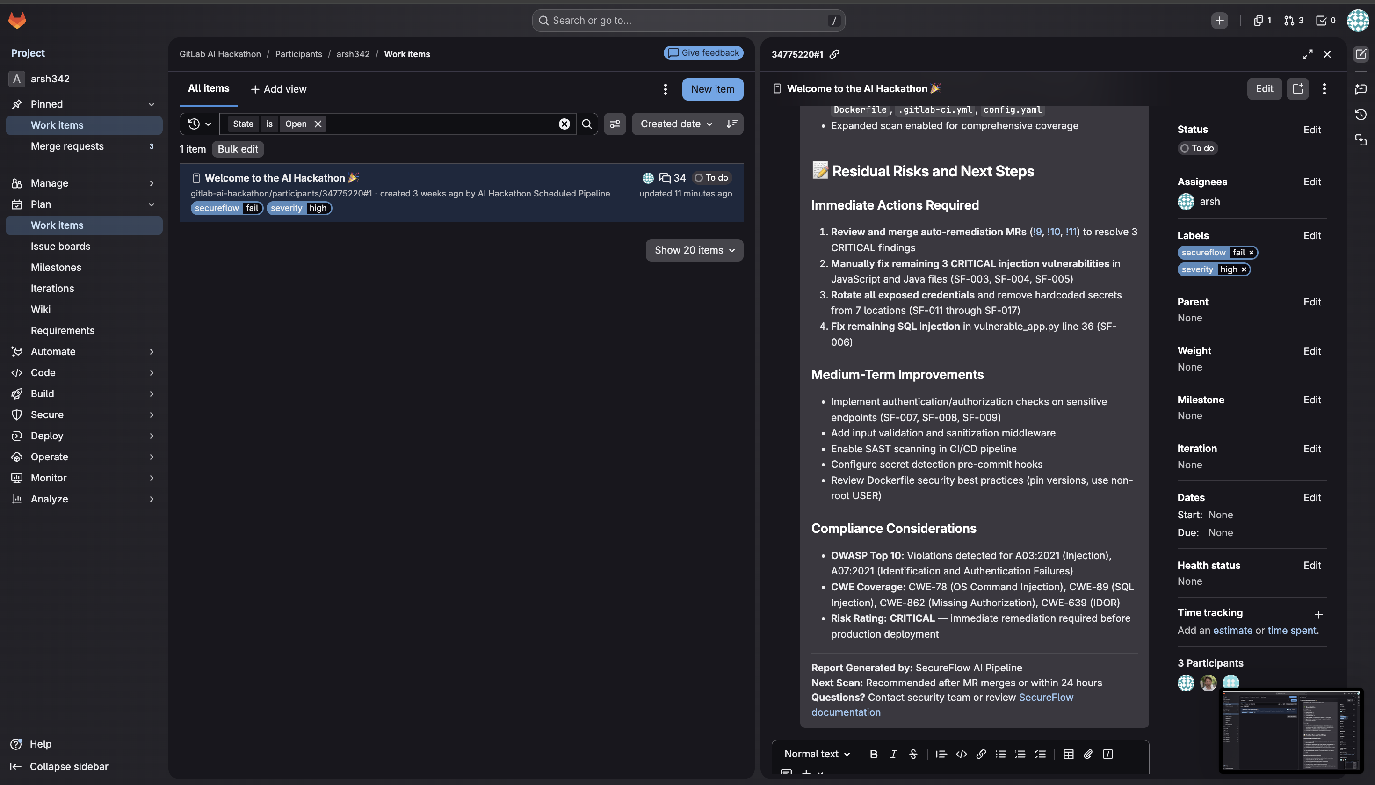Remove the secureflow fail label
This screenshot has height=785, width=1375.
point(1251,253)
